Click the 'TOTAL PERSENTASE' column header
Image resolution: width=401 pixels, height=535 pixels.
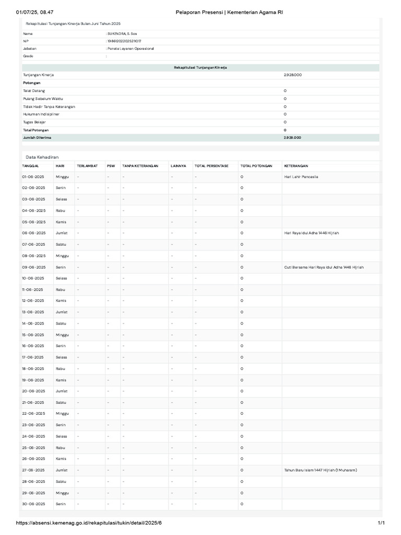pos(211,166)
